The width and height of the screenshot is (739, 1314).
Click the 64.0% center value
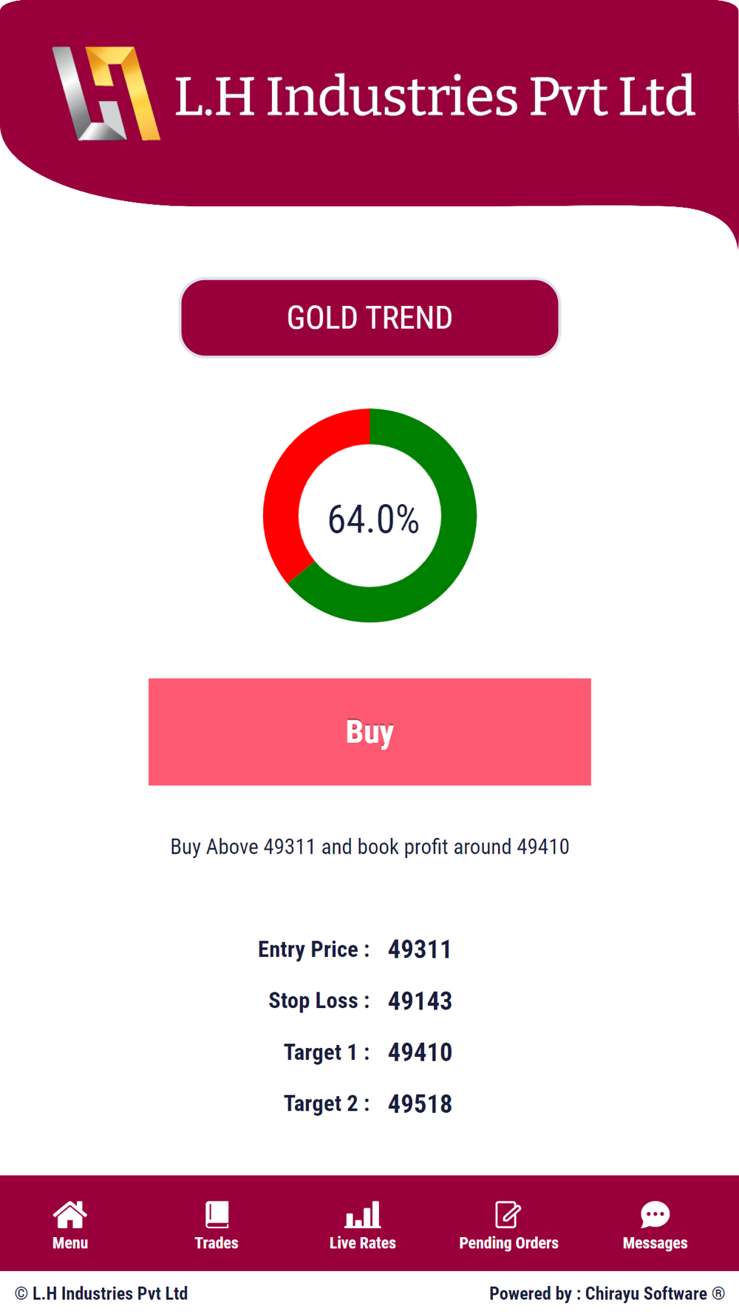[x=373, y=519]
